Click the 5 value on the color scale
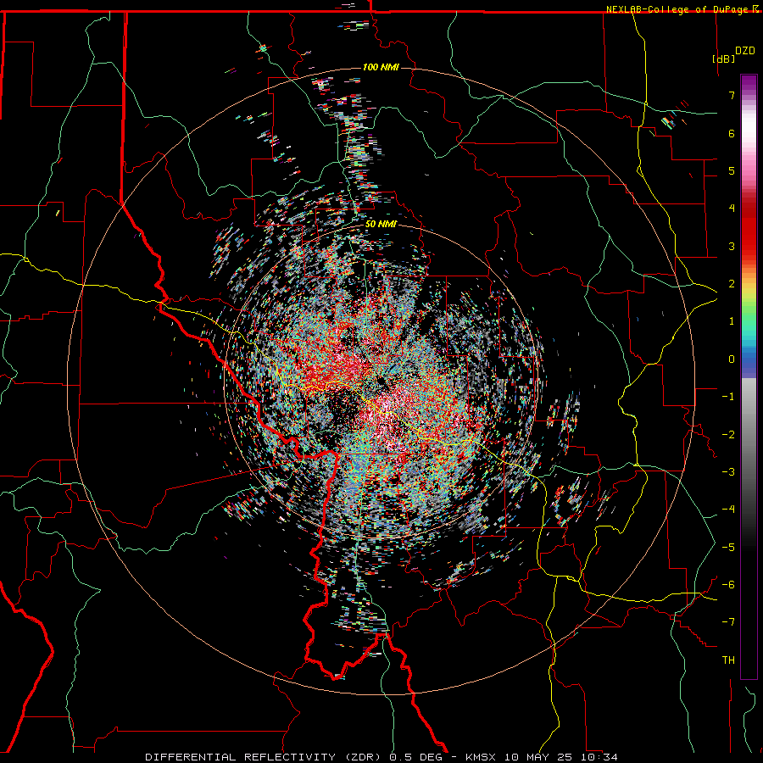Screen dimensions: 763x763 click(x=732, y=170)
